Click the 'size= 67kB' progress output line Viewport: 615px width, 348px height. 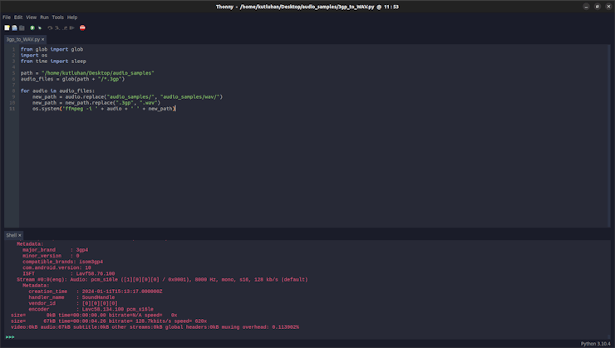109,321
